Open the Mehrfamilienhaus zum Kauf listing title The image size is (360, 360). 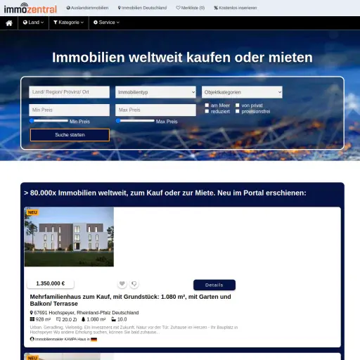click(x=130, y=300)
